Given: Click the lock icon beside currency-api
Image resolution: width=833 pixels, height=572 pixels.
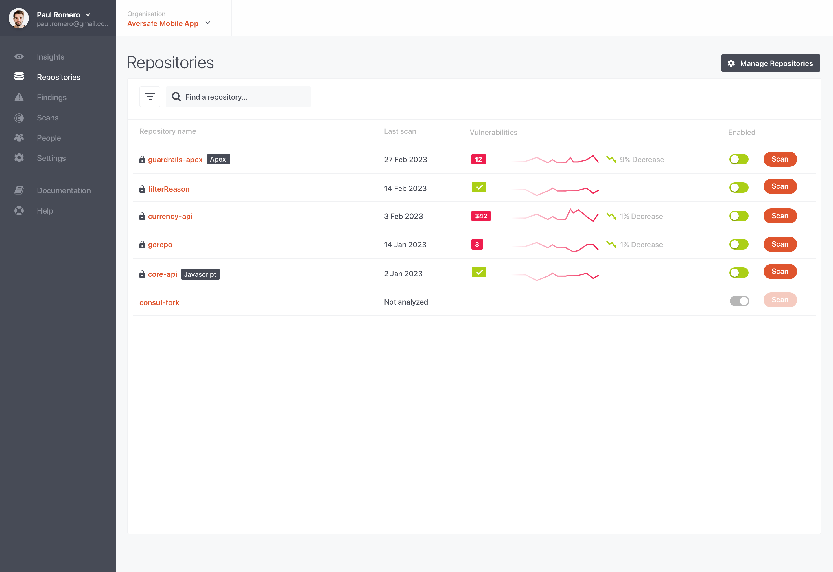Looking at the screenshot, I should click(142, 216).
